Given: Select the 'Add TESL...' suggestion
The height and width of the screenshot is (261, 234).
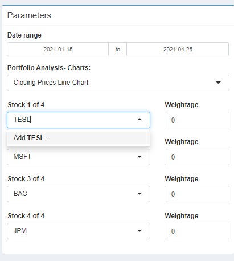Looking at the screenshot, I should point(79,138).
